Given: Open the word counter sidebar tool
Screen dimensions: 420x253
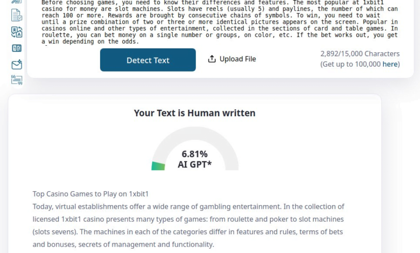Looking at the screenshot, I should tap(17, 48).
